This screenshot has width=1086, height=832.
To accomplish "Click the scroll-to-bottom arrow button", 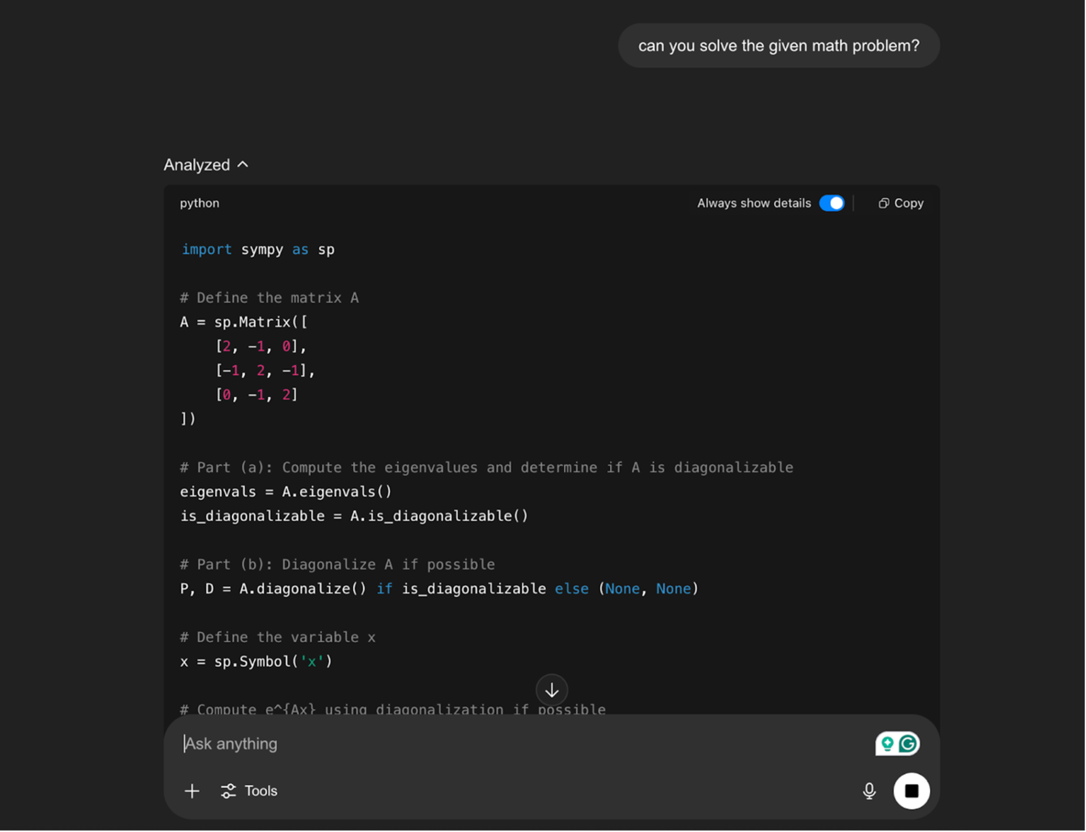I will (551, 690).
